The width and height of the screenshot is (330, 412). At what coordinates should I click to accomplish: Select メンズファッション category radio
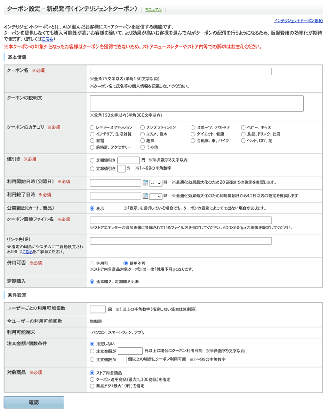click(143, 127)
